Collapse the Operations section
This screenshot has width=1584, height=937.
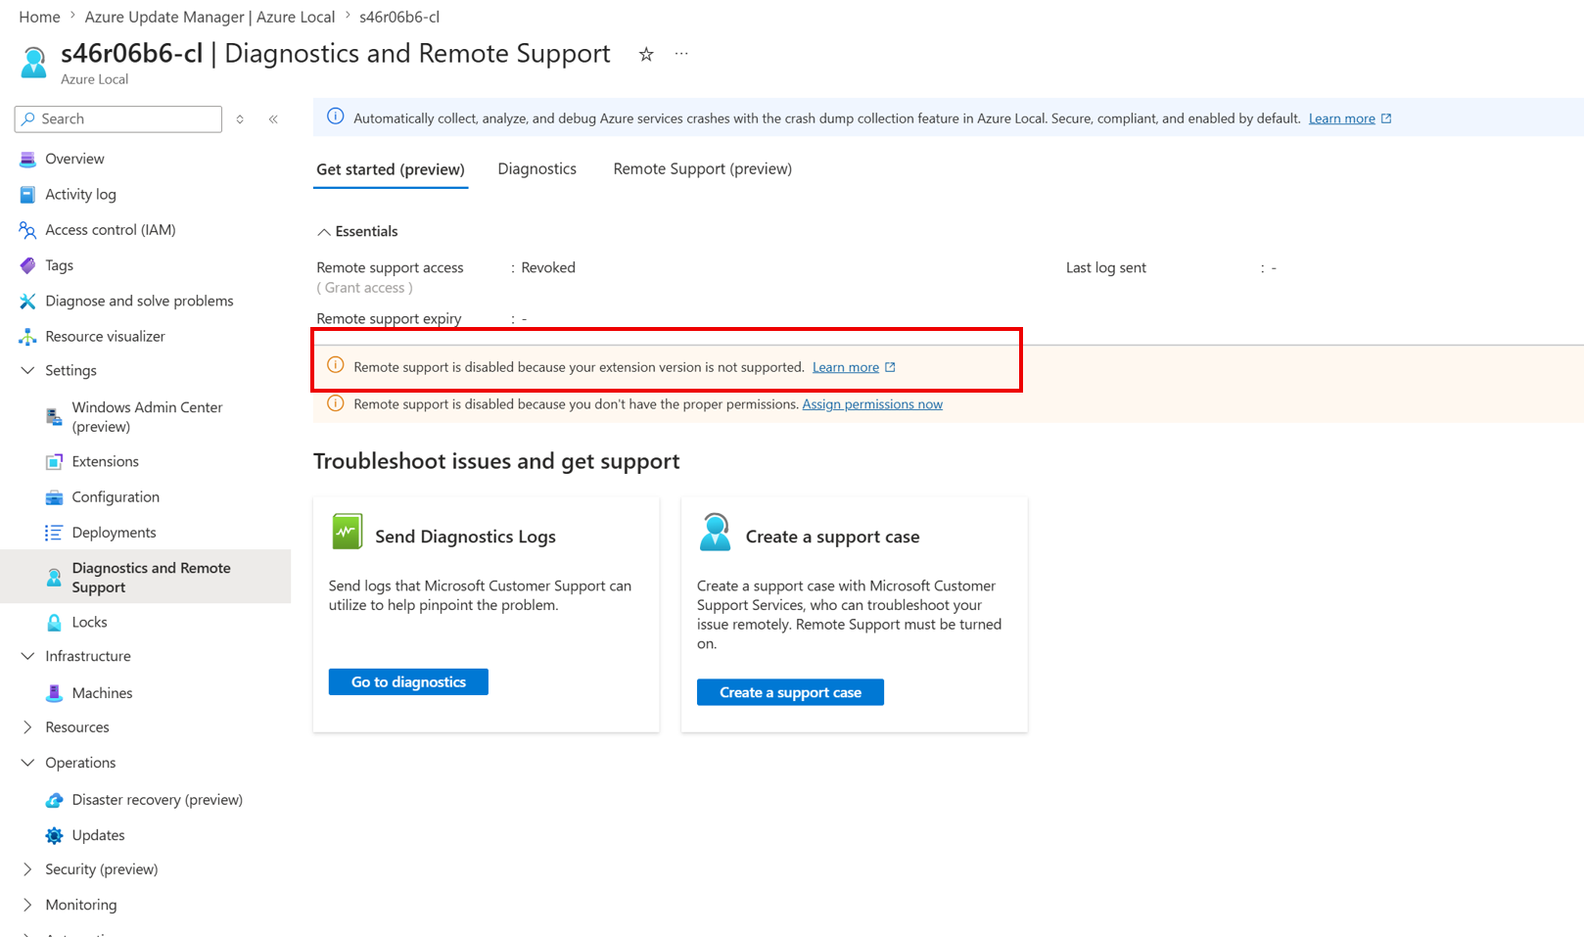tap(27, 763)
